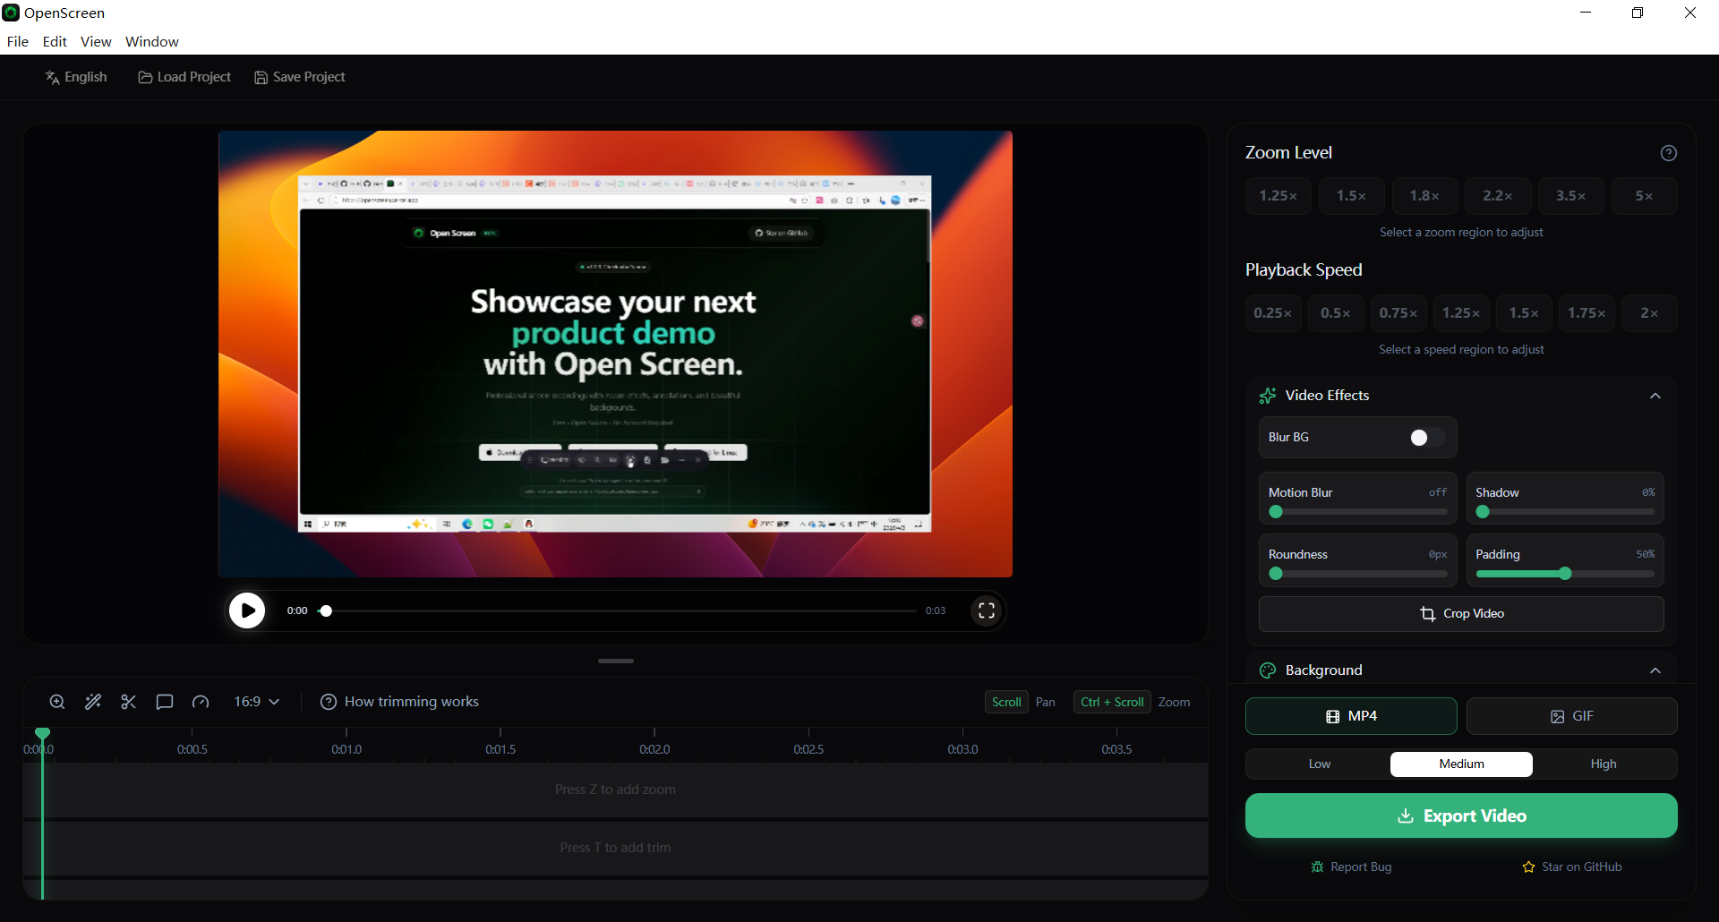Select Medium export quality

tap(1461, 764)
